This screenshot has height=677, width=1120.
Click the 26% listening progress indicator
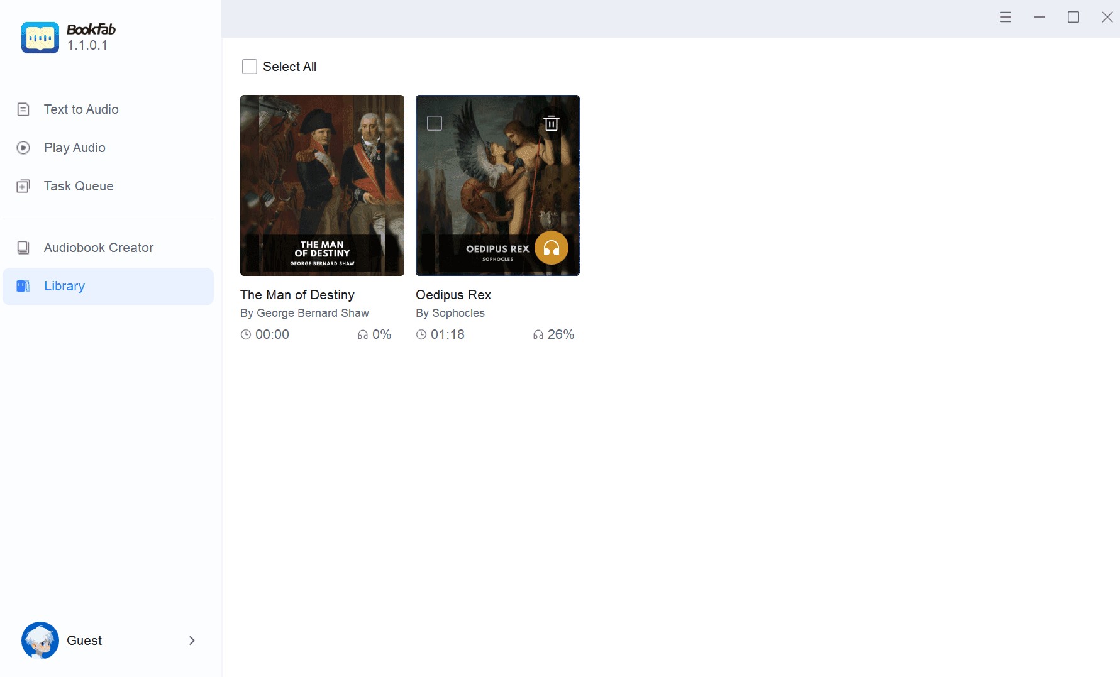pyautogui.click(x=554, y=334)
